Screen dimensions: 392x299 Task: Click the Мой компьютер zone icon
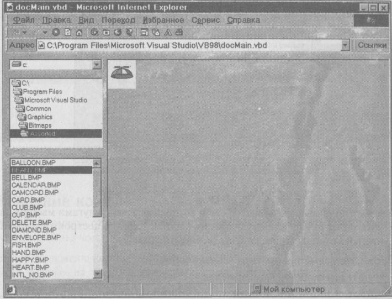(x=257, y=290)
